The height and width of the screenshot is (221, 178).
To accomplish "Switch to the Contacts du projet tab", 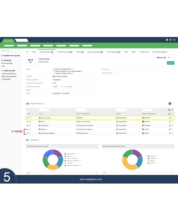I will coord(64,52).
